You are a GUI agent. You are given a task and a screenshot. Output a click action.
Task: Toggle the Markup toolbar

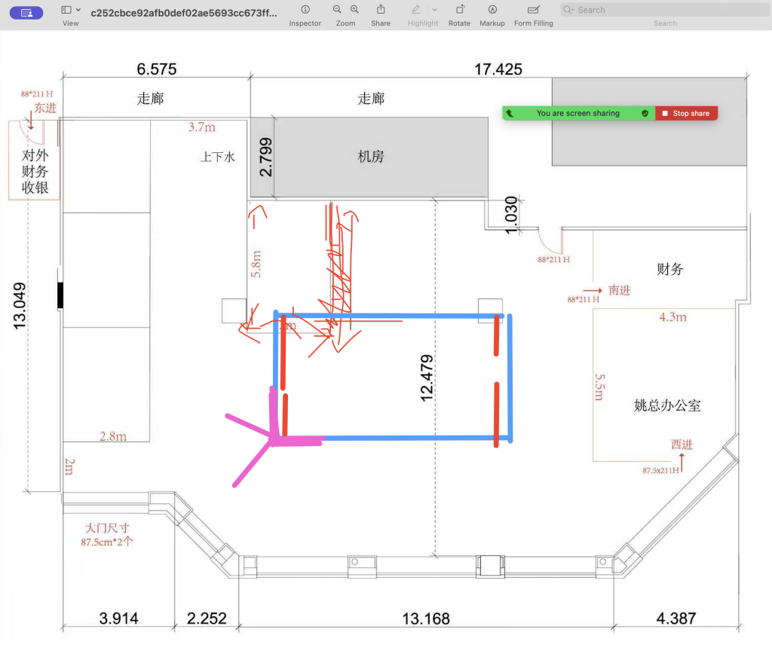[x=492, y=10]
